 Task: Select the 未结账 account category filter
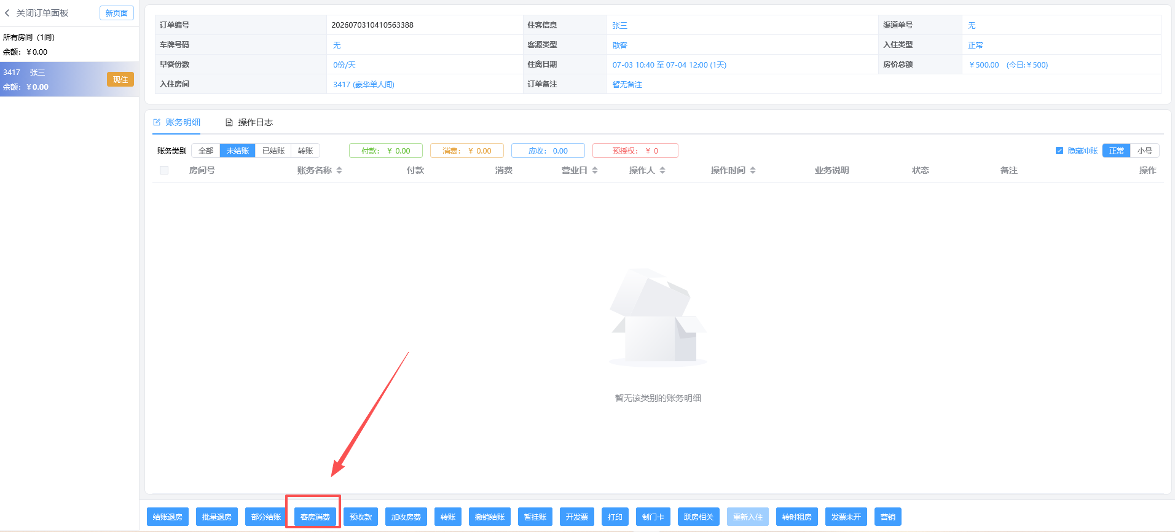[x=238, y=151]
